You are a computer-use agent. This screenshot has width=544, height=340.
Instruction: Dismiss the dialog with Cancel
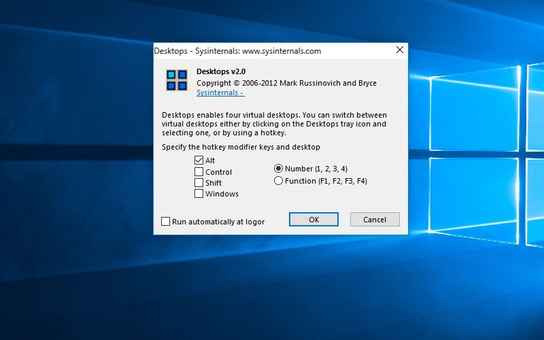(x=375, y=219)
